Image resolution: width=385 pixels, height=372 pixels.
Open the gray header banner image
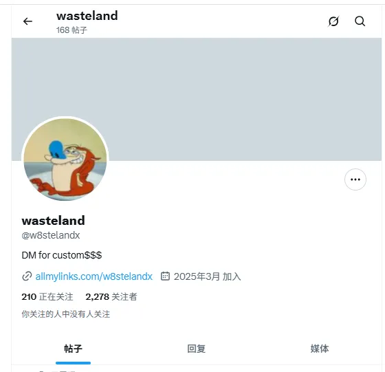coord(197,99)
